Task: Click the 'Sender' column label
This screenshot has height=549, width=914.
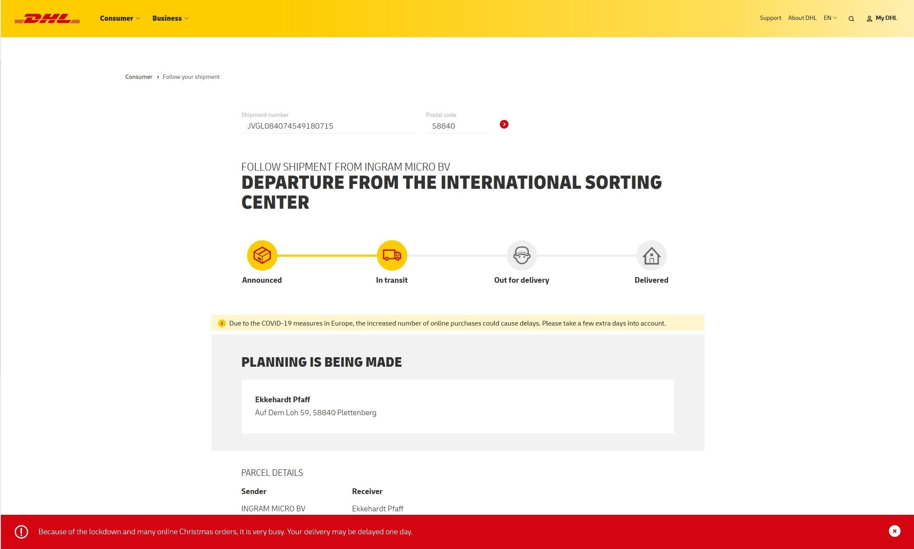Action: [x=254, y=491]
